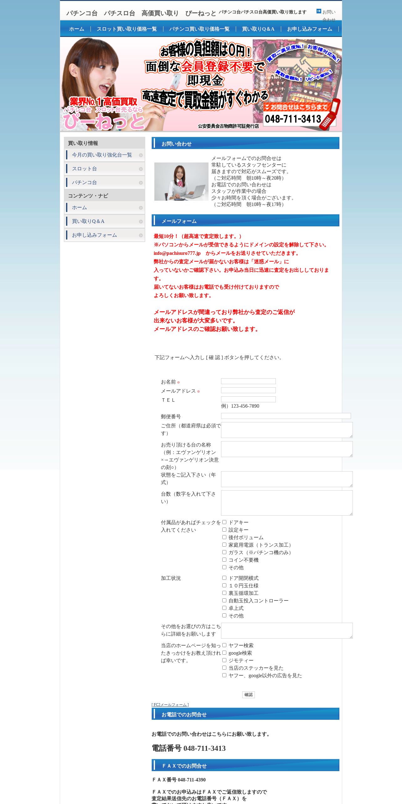Open お申し込みフォーム in navigation bar
The width and height of the screenshot is (402, 804).
pos(310,29)
